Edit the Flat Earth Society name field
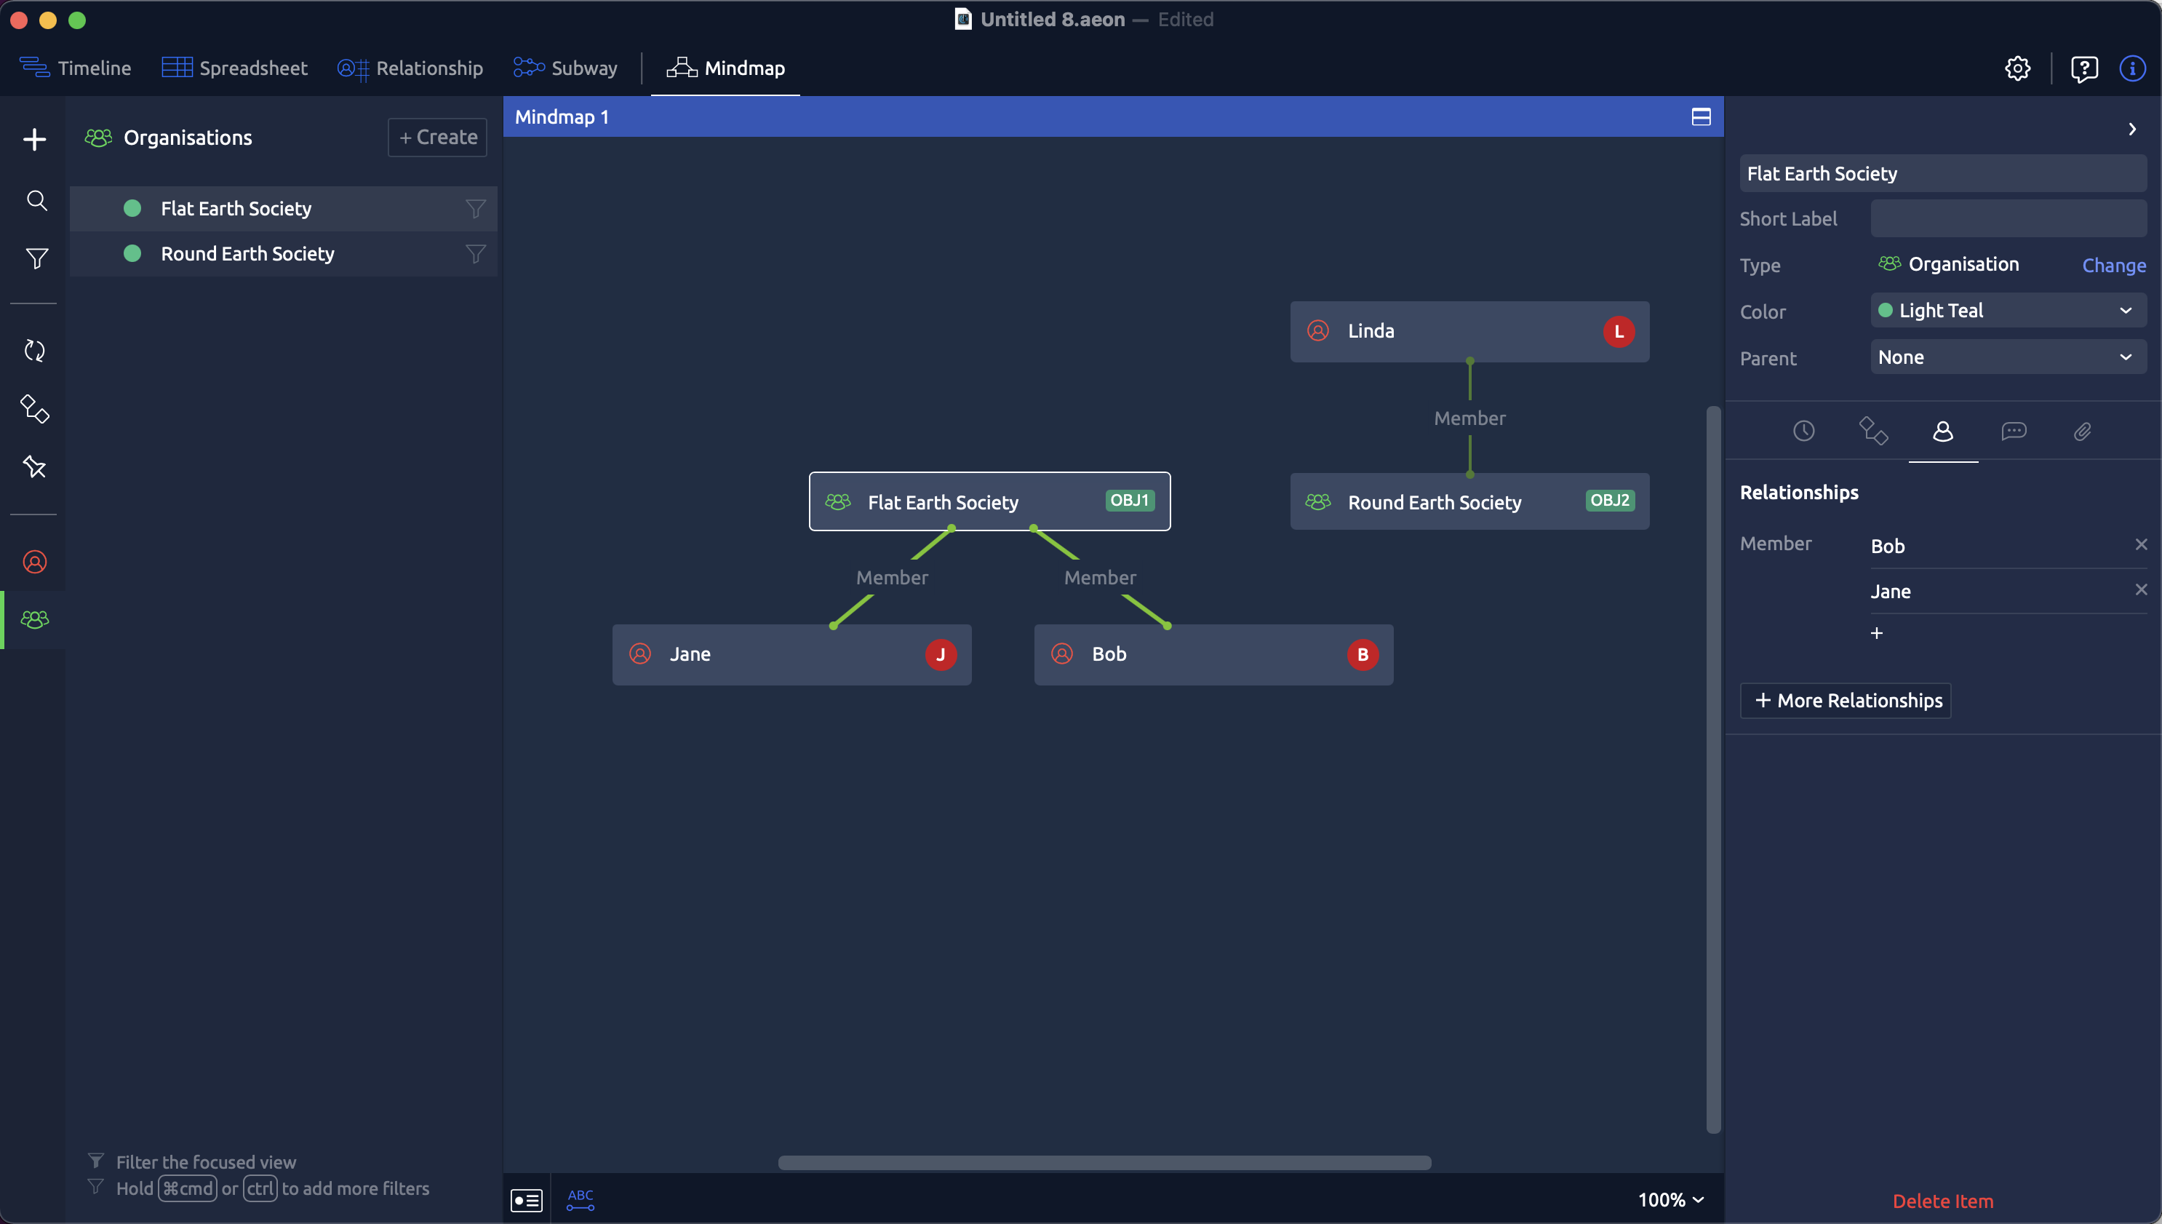Image resolution: width=2162 pixels, height=1224 pixels. point(1943,173)
